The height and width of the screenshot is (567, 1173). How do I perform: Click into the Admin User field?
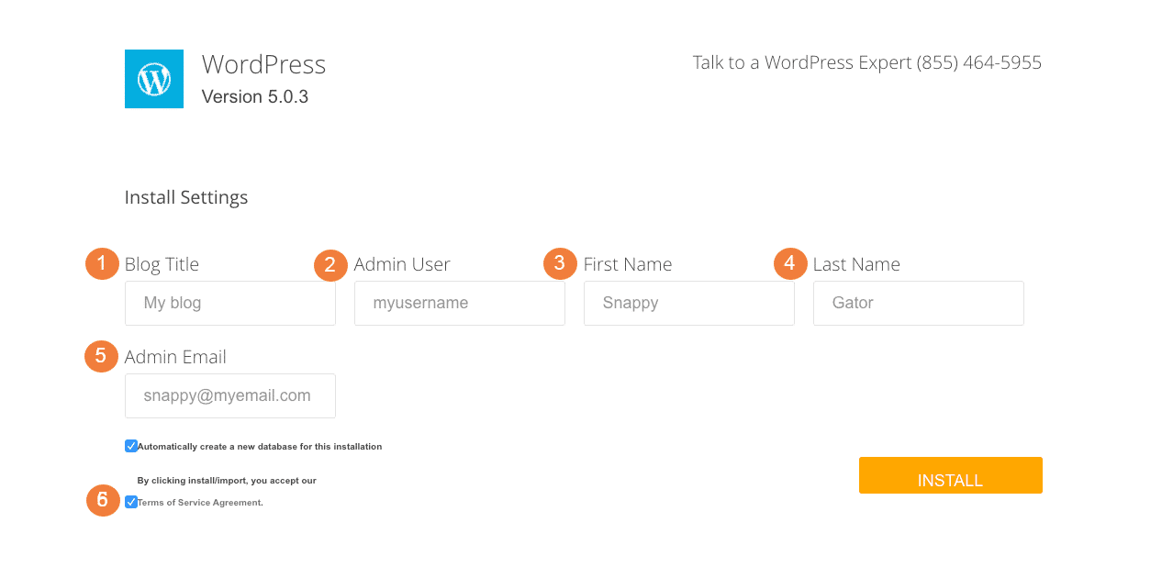460,303
